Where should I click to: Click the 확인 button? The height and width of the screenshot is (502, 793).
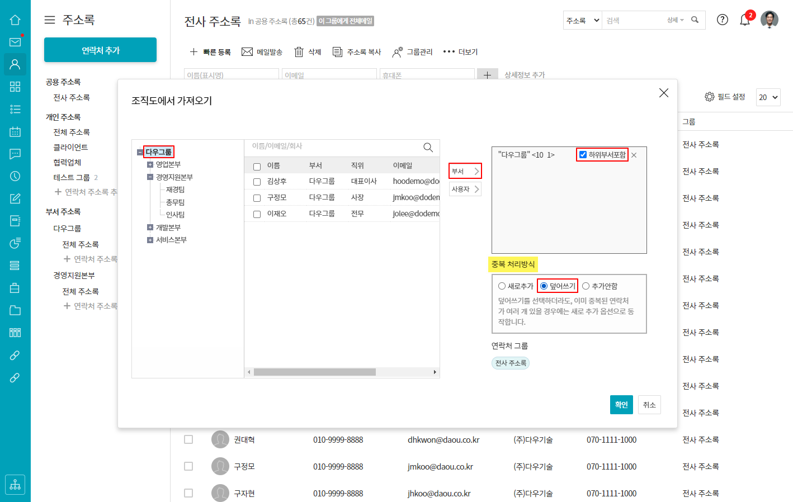click(x=621, y=405)
